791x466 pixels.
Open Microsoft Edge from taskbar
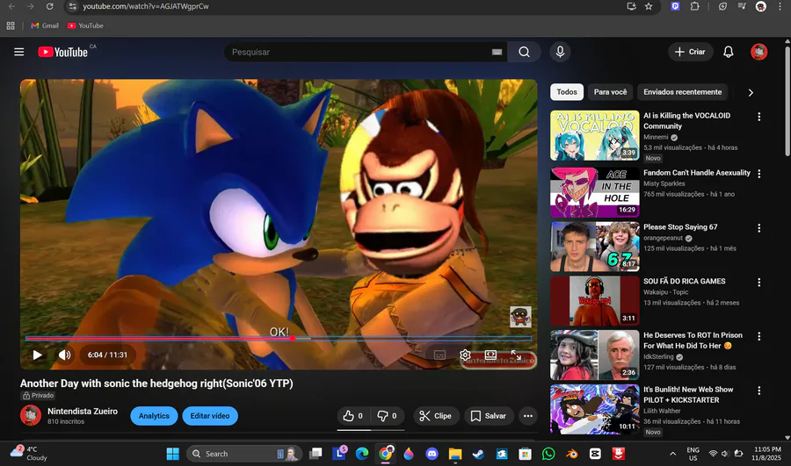[362, 454]
